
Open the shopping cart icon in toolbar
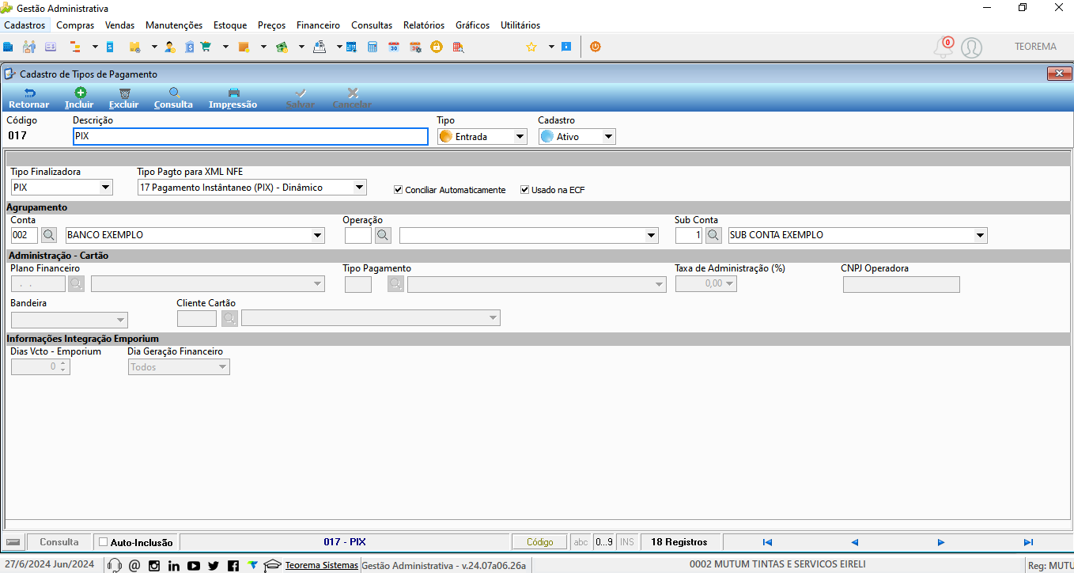[206, 47]
